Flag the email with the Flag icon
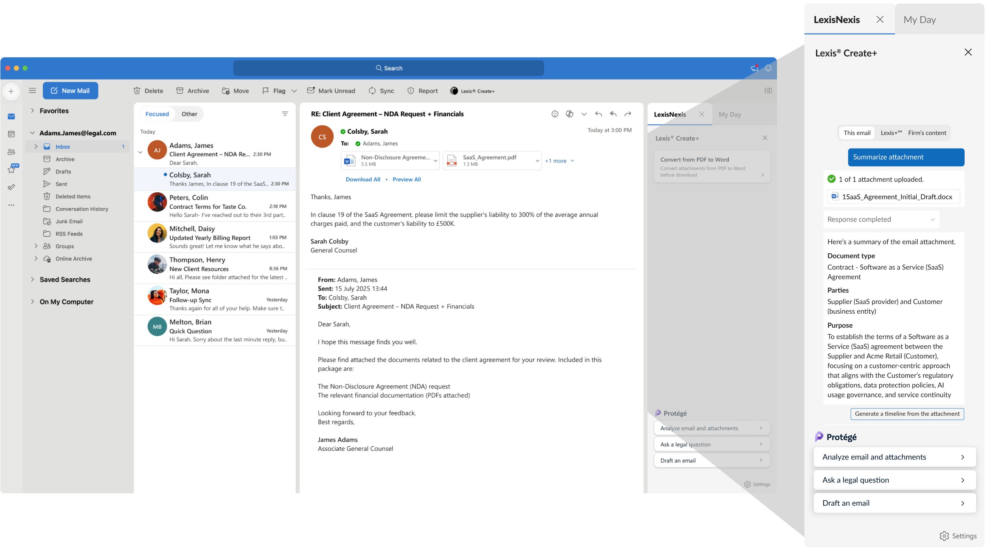The width and height of the screenshot is (987, 551). pyautogui.click(x=274, y=91)
